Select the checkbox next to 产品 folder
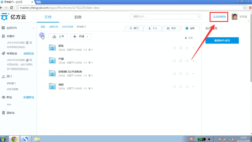Screen dimensions: 252x142 tap(43, 61)
